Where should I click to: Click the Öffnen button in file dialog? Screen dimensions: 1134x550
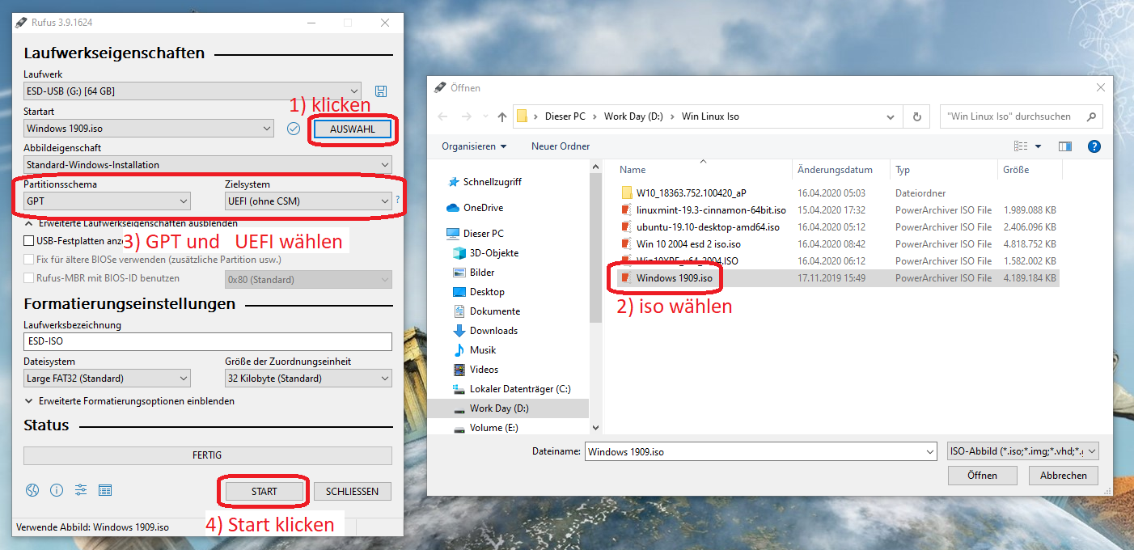pos(982,476)
